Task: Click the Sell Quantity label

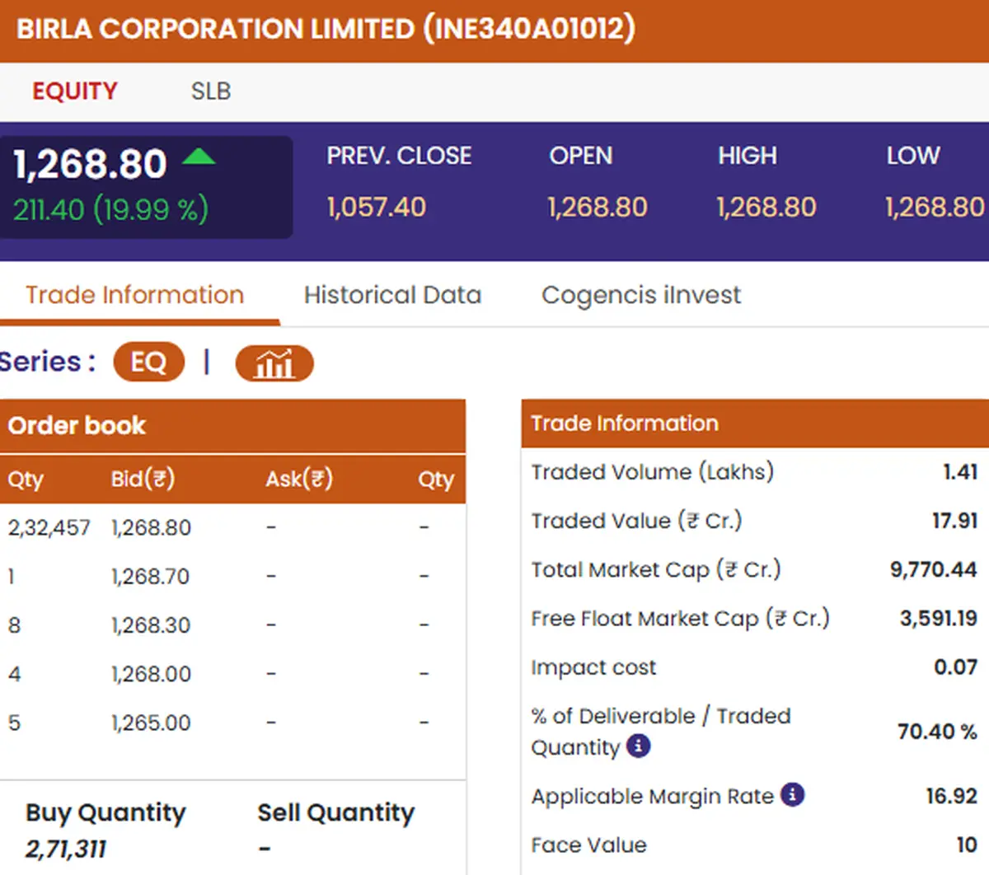Action: (336, 812)
